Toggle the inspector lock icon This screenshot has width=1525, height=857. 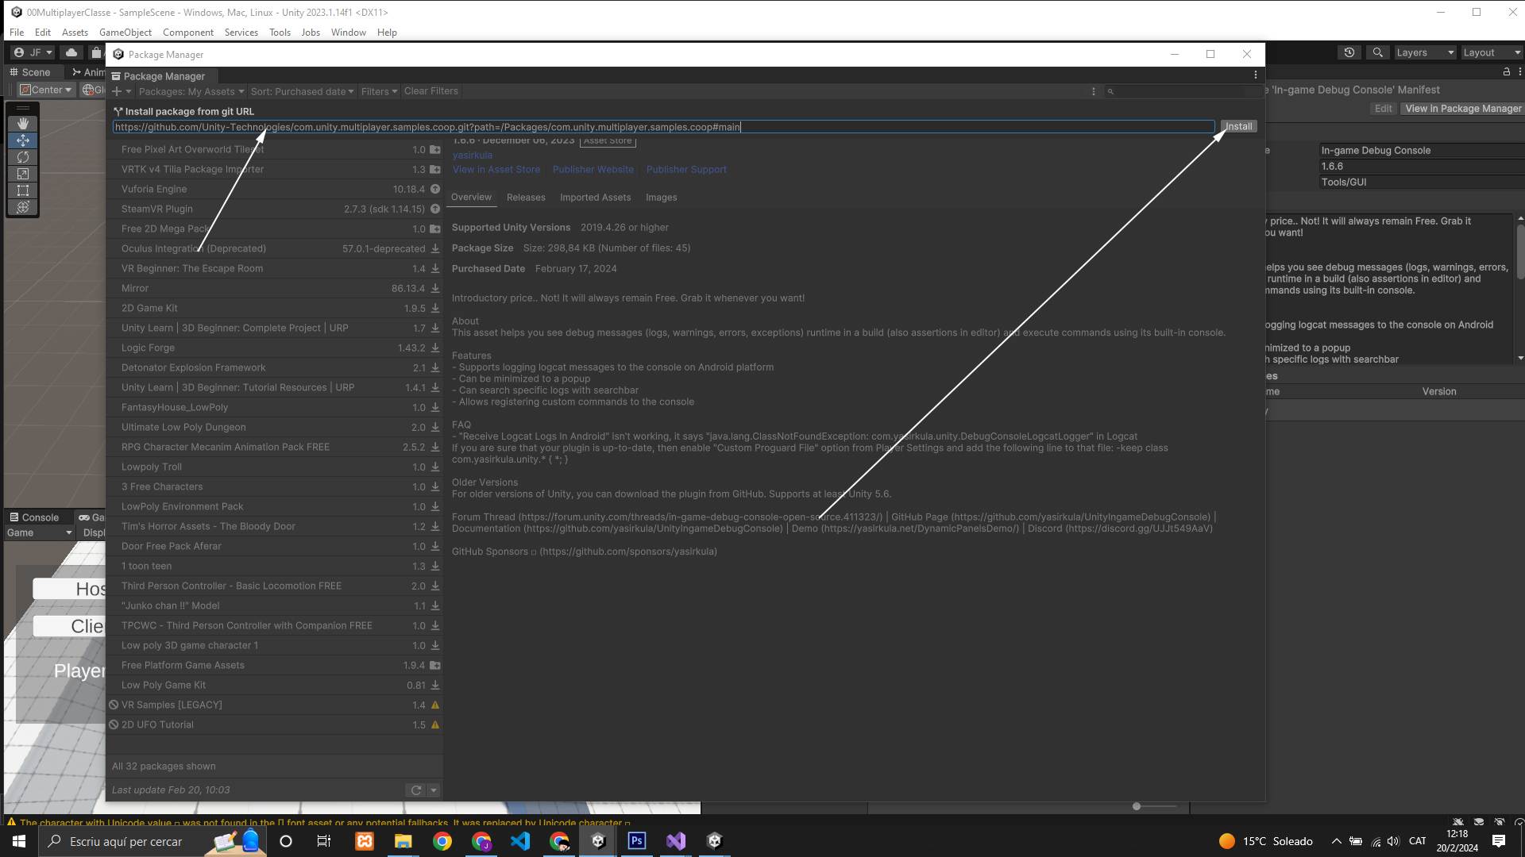[x=1506, y=71]
